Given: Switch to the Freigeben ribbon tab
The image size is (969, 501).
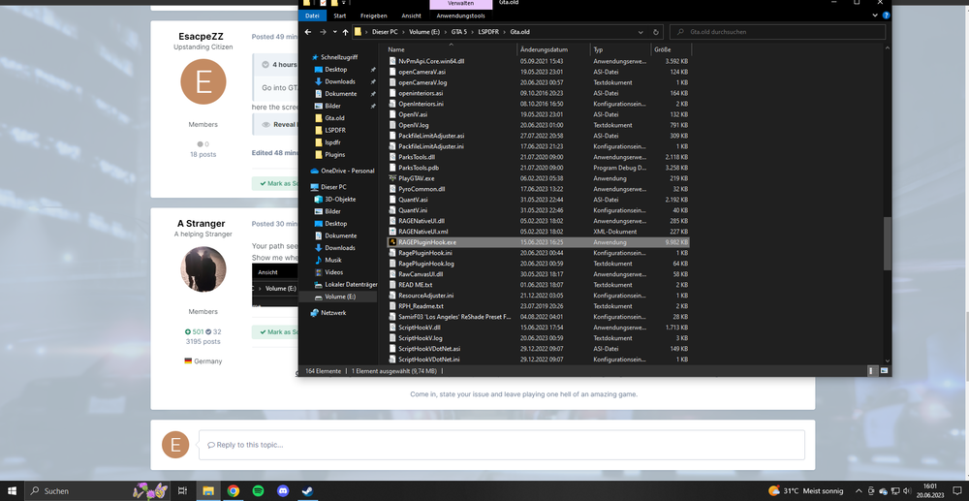Looking at the screenshot, I should point(374,16).
